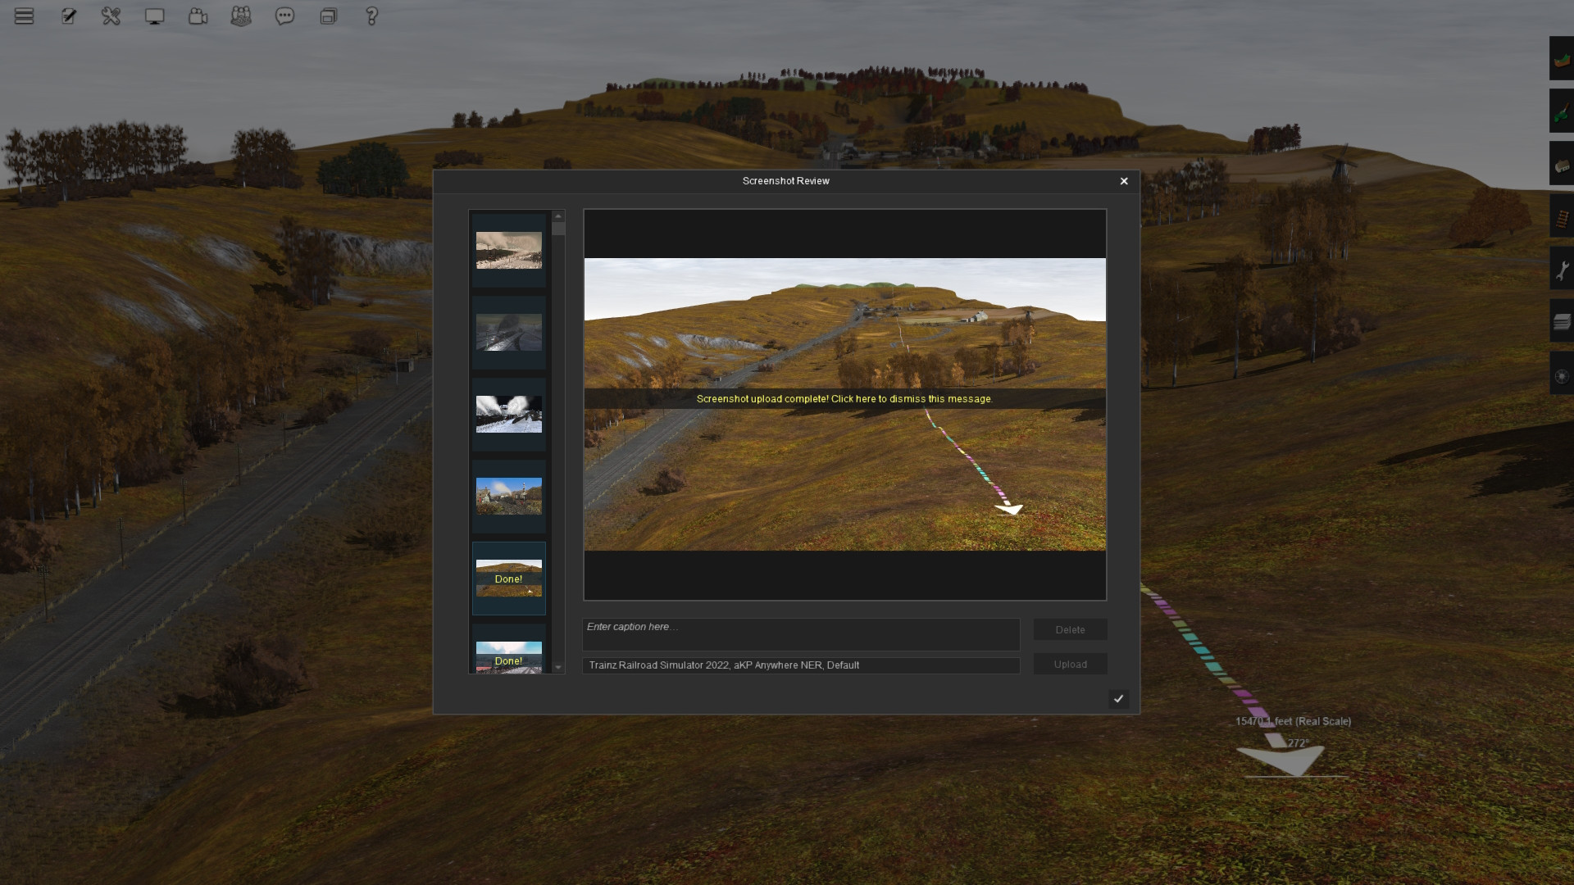Select the snowy white locomotive thumbnail
The image size is (1574, 885).
coord(508,414)
